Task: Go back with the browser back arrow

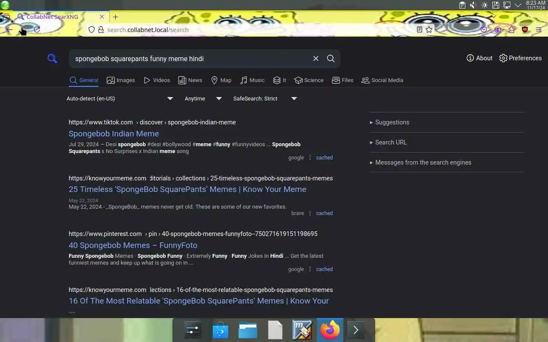Action: (9, 29)
